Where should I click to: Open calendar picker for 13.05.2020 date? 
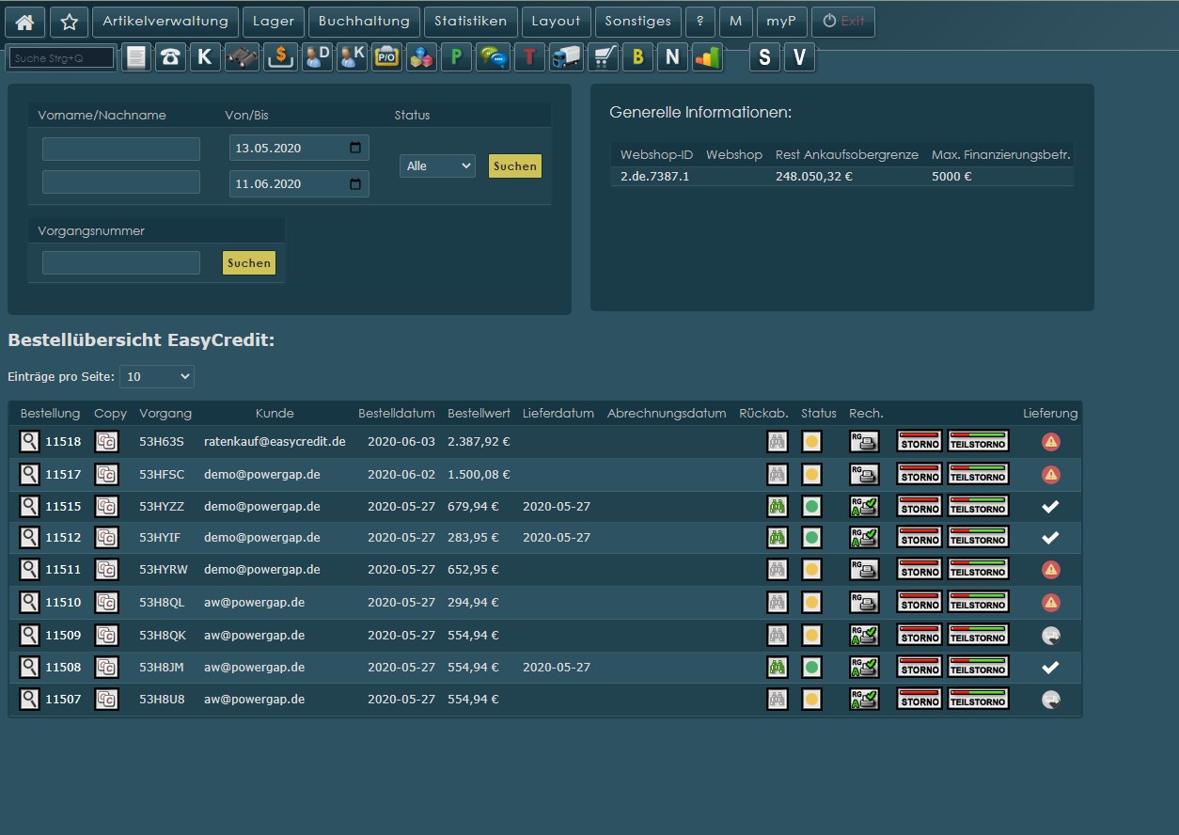pos(354,148)
